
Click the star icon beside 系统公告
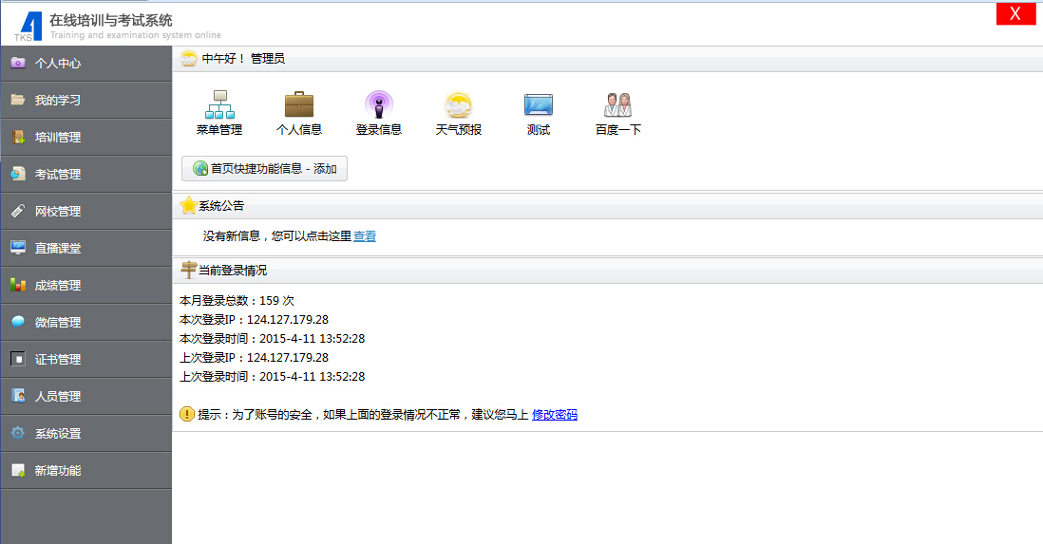[189, 205]
